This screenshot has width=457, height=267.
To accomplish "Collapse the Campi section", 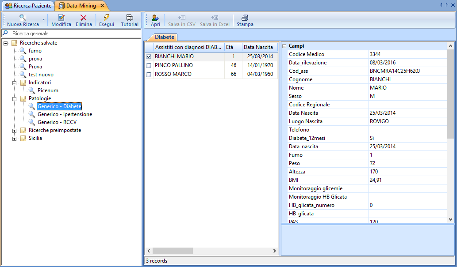I will pyautogui.click(x=284, y=46).
